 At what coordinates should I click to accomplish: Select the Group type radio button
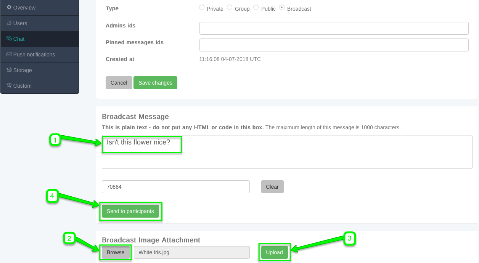(x=230, y=8)
